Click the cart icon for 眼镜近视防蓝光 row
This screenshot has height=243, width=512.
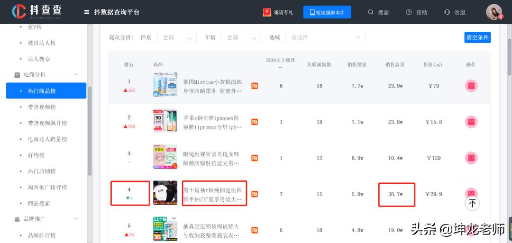471,158
